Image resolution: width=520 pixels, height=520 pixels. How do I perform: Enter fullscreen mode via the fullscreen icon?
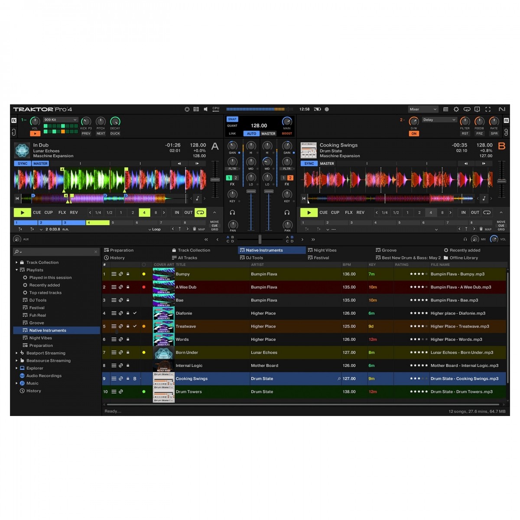pos(488,109)
